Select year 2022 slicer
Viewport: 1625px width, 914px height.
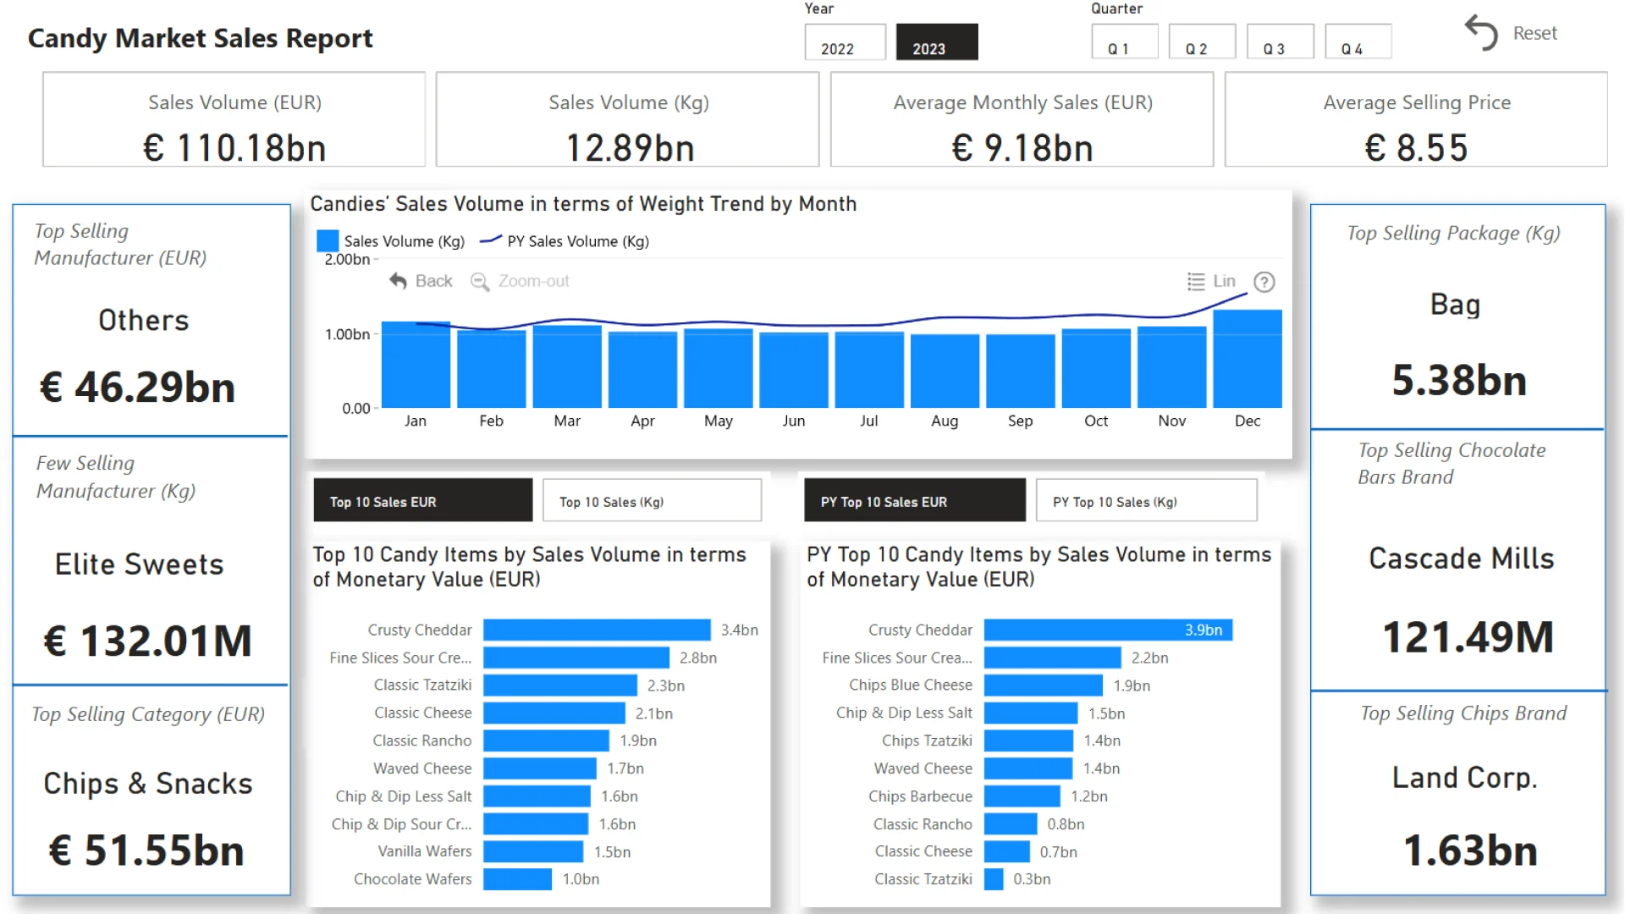pyautogui.click(x=845, y=41)
